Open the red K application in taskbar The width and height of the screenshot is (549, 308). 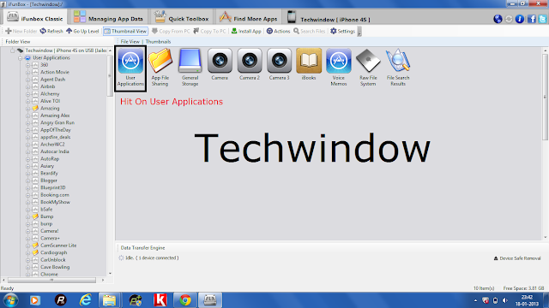pos(160,300)
